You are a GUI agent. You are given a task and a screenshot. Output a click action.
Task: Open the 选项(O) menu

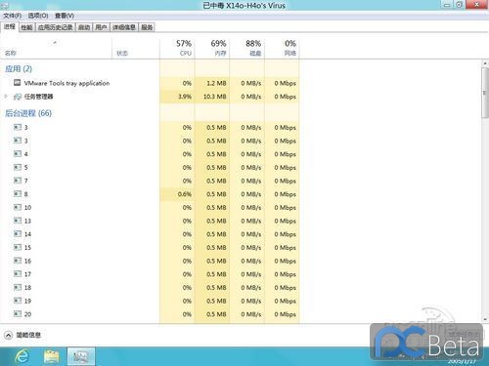point(38,16)
